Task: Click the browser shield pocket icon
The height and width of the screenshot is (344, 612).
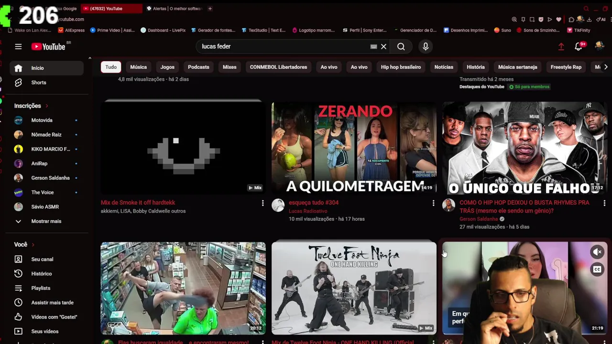Action: coord(541,20)
